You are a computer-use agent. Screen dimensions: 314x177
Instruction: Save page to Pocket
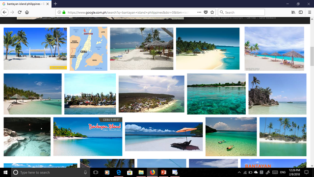point(206,12)
